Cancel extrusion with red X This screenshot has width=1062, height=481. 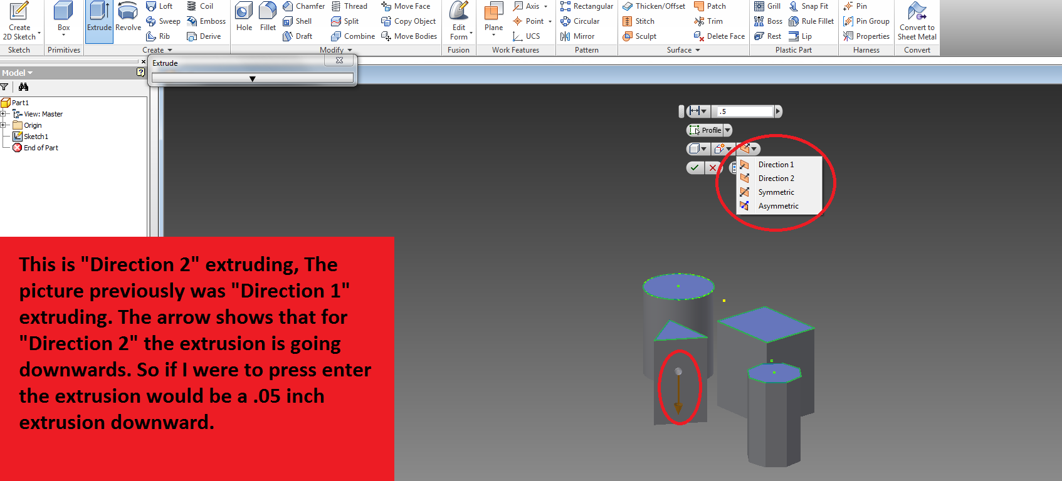[x=712, y=168]
